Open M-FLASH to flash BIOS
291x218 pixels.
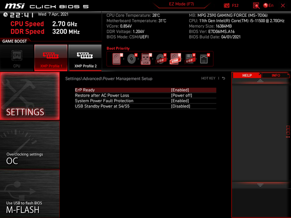click(x=30, y=193)
